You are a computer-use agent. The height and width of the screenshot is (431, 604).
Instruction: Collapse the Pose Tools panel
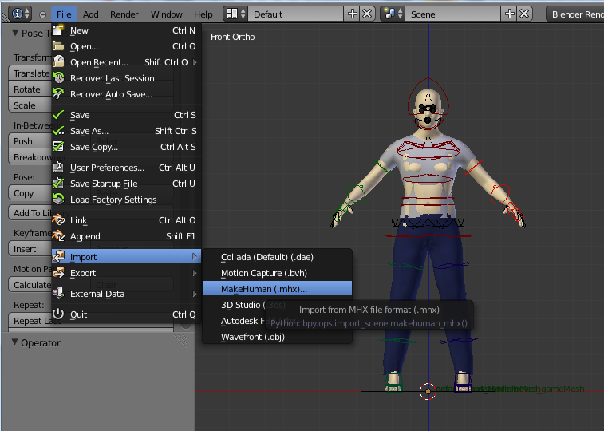[15, 33]
